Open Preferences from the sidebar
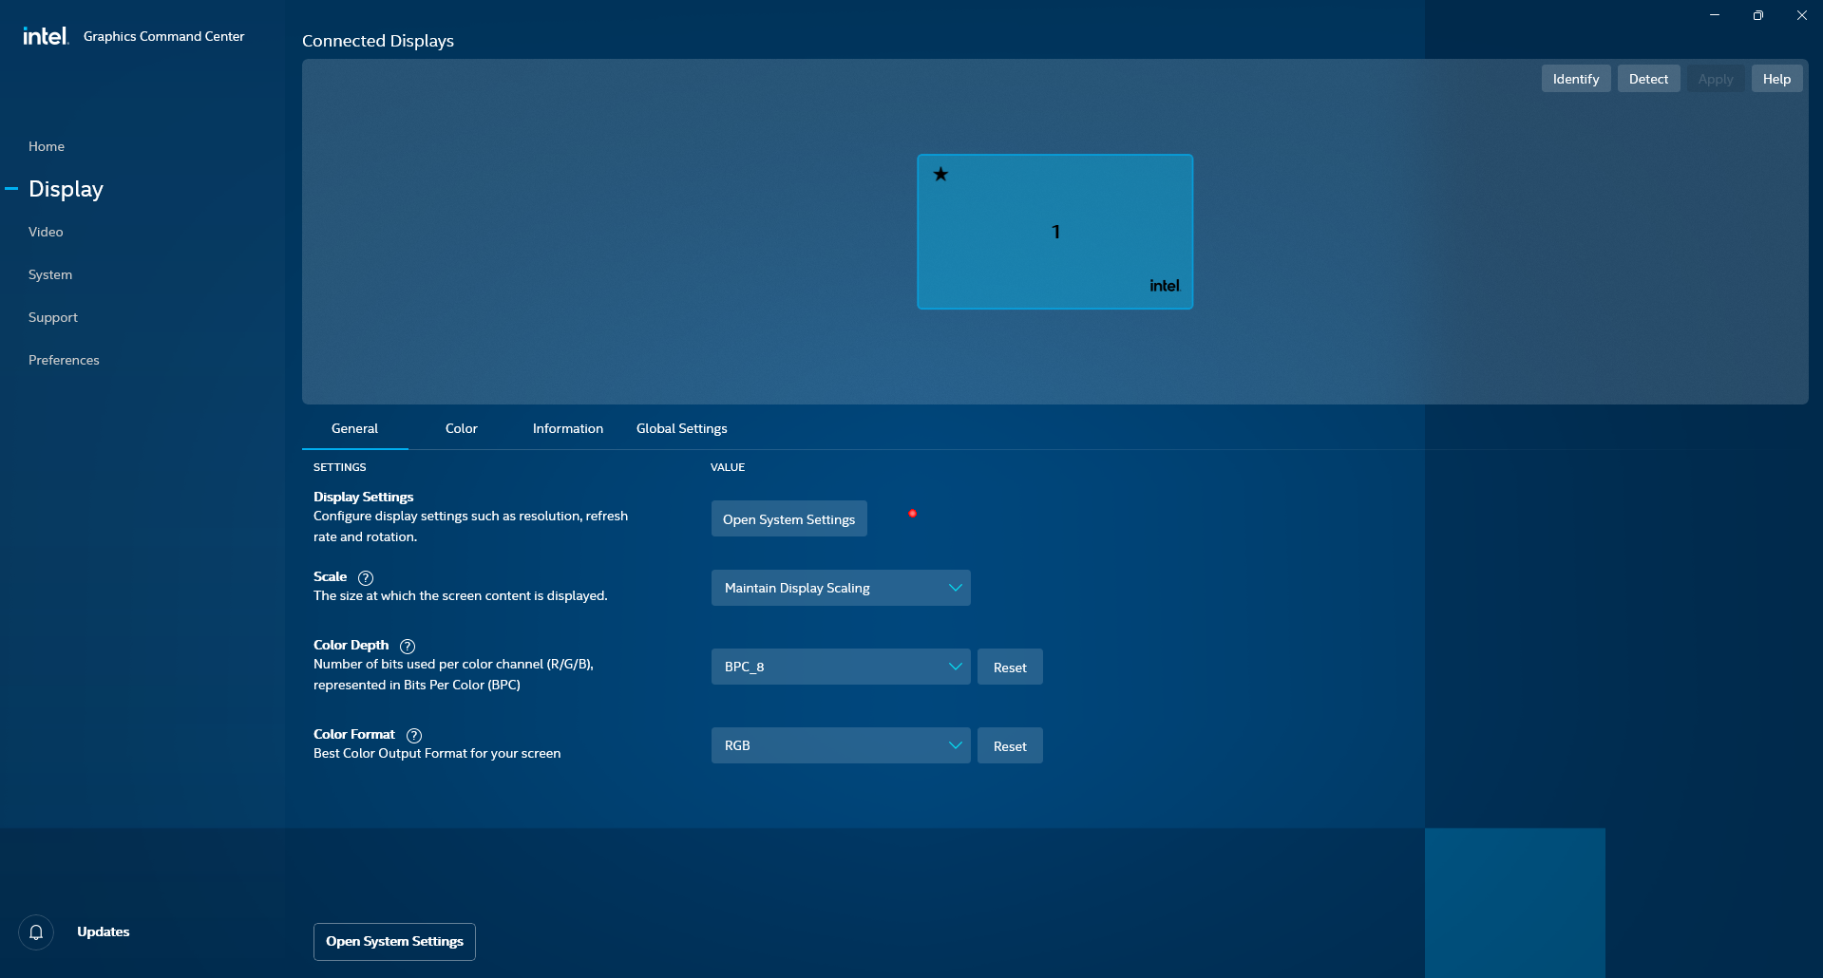 coord(64,360)
